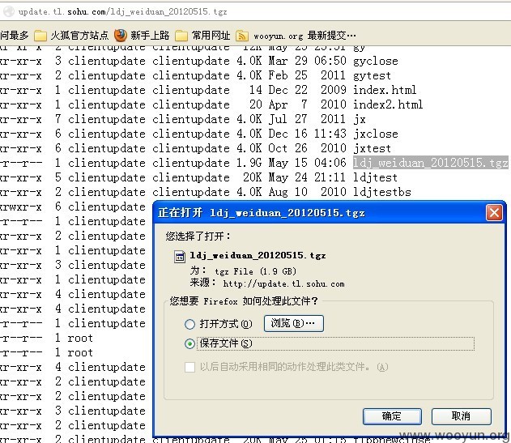
Task: Click the highlighted ldj_weiduan_20120515.tgz listing entry
Action: coord(431,163)
